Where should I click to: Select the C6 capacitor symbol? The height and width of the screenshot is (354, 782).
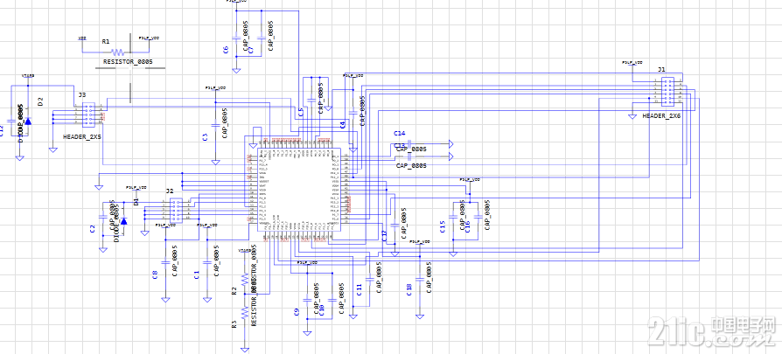(x=235, y=38)
